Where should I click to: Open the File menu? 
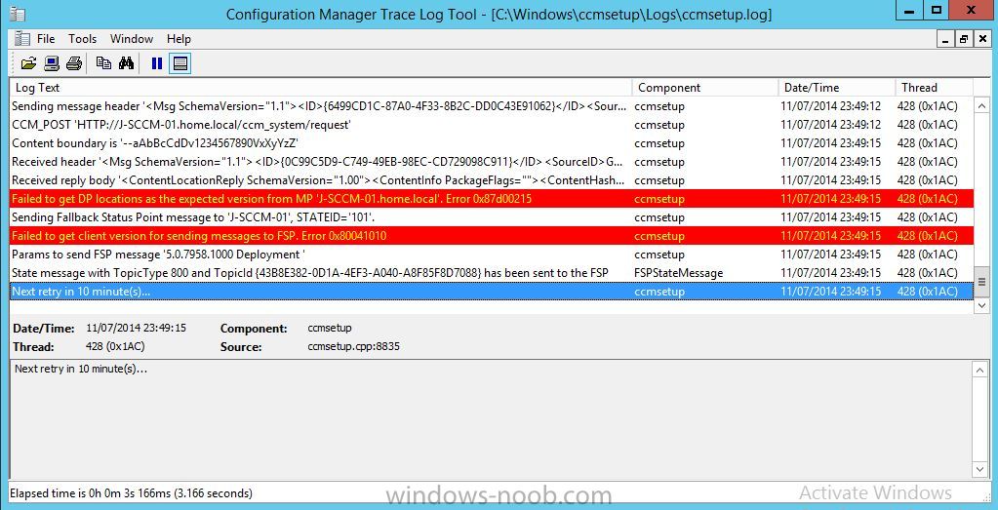click(x=46, y=39)
